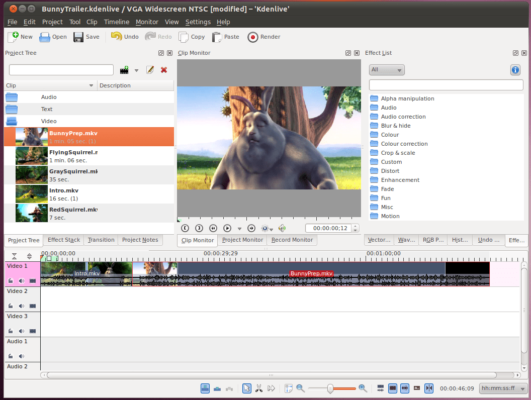Focus the Project Tree search field

(61, 70)
